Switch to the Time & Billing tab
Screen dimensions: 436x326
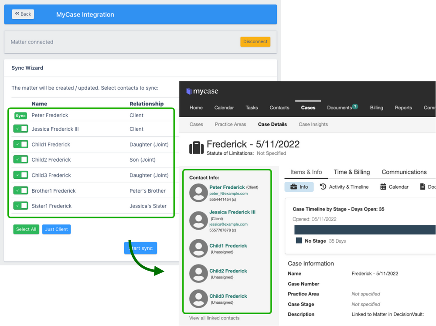pos(352,172)
